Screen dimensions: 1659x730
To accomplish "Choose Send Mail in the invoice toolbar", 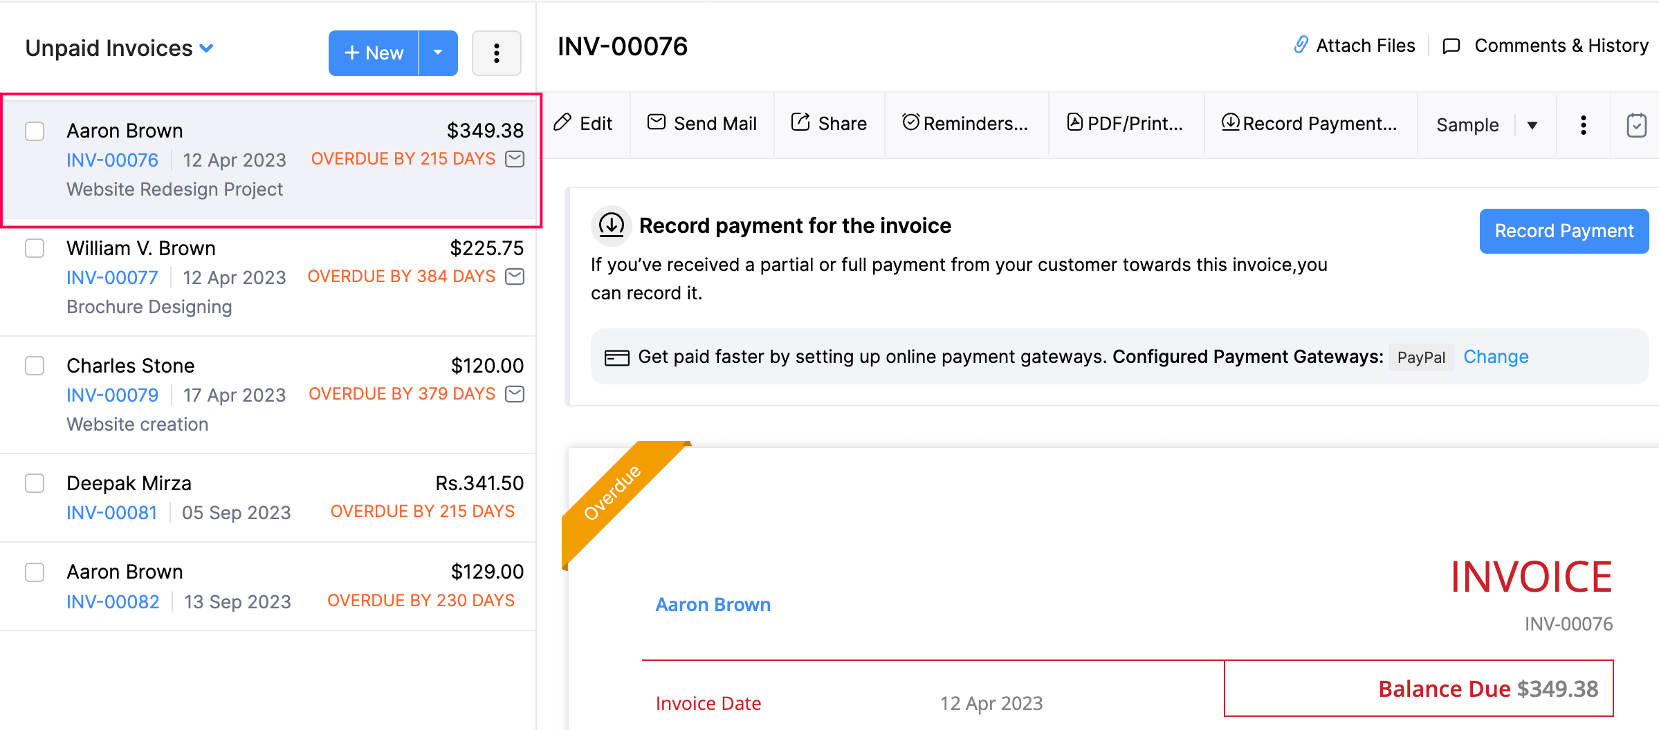I will click(x=702, y=124).
